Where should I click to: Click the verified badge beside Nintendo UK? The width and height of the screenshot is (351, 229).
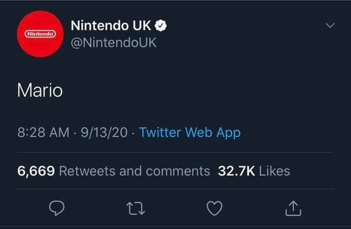click(161, 26)
